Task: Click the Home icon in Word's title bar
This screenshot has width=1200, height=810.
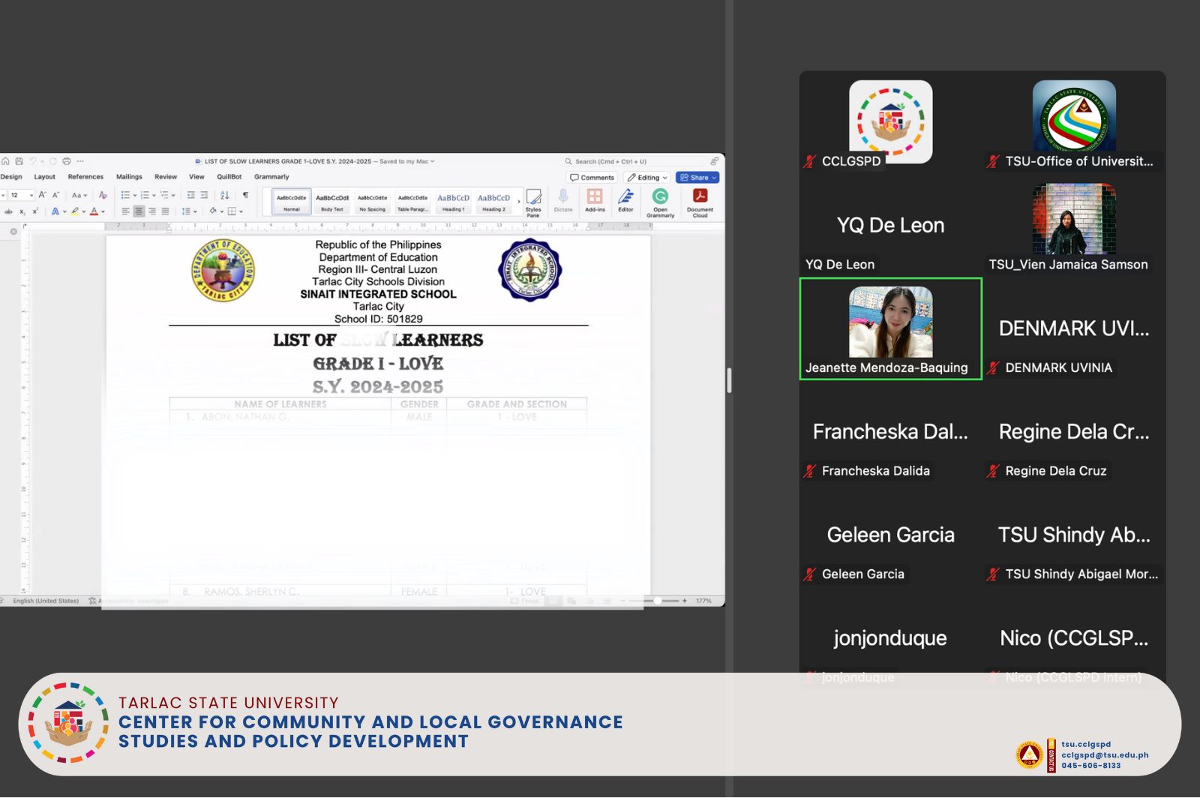Action: [x=5, y=161]
